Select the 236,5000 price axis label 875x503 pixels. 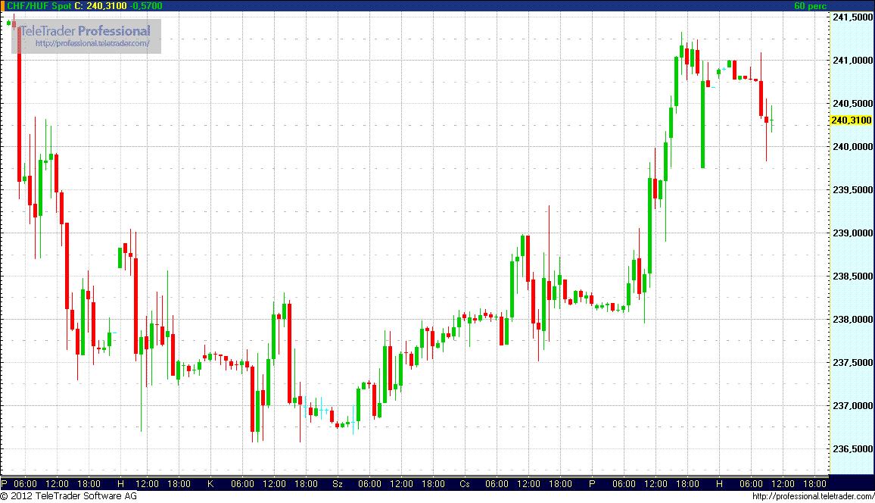click(x=852, y=449)
